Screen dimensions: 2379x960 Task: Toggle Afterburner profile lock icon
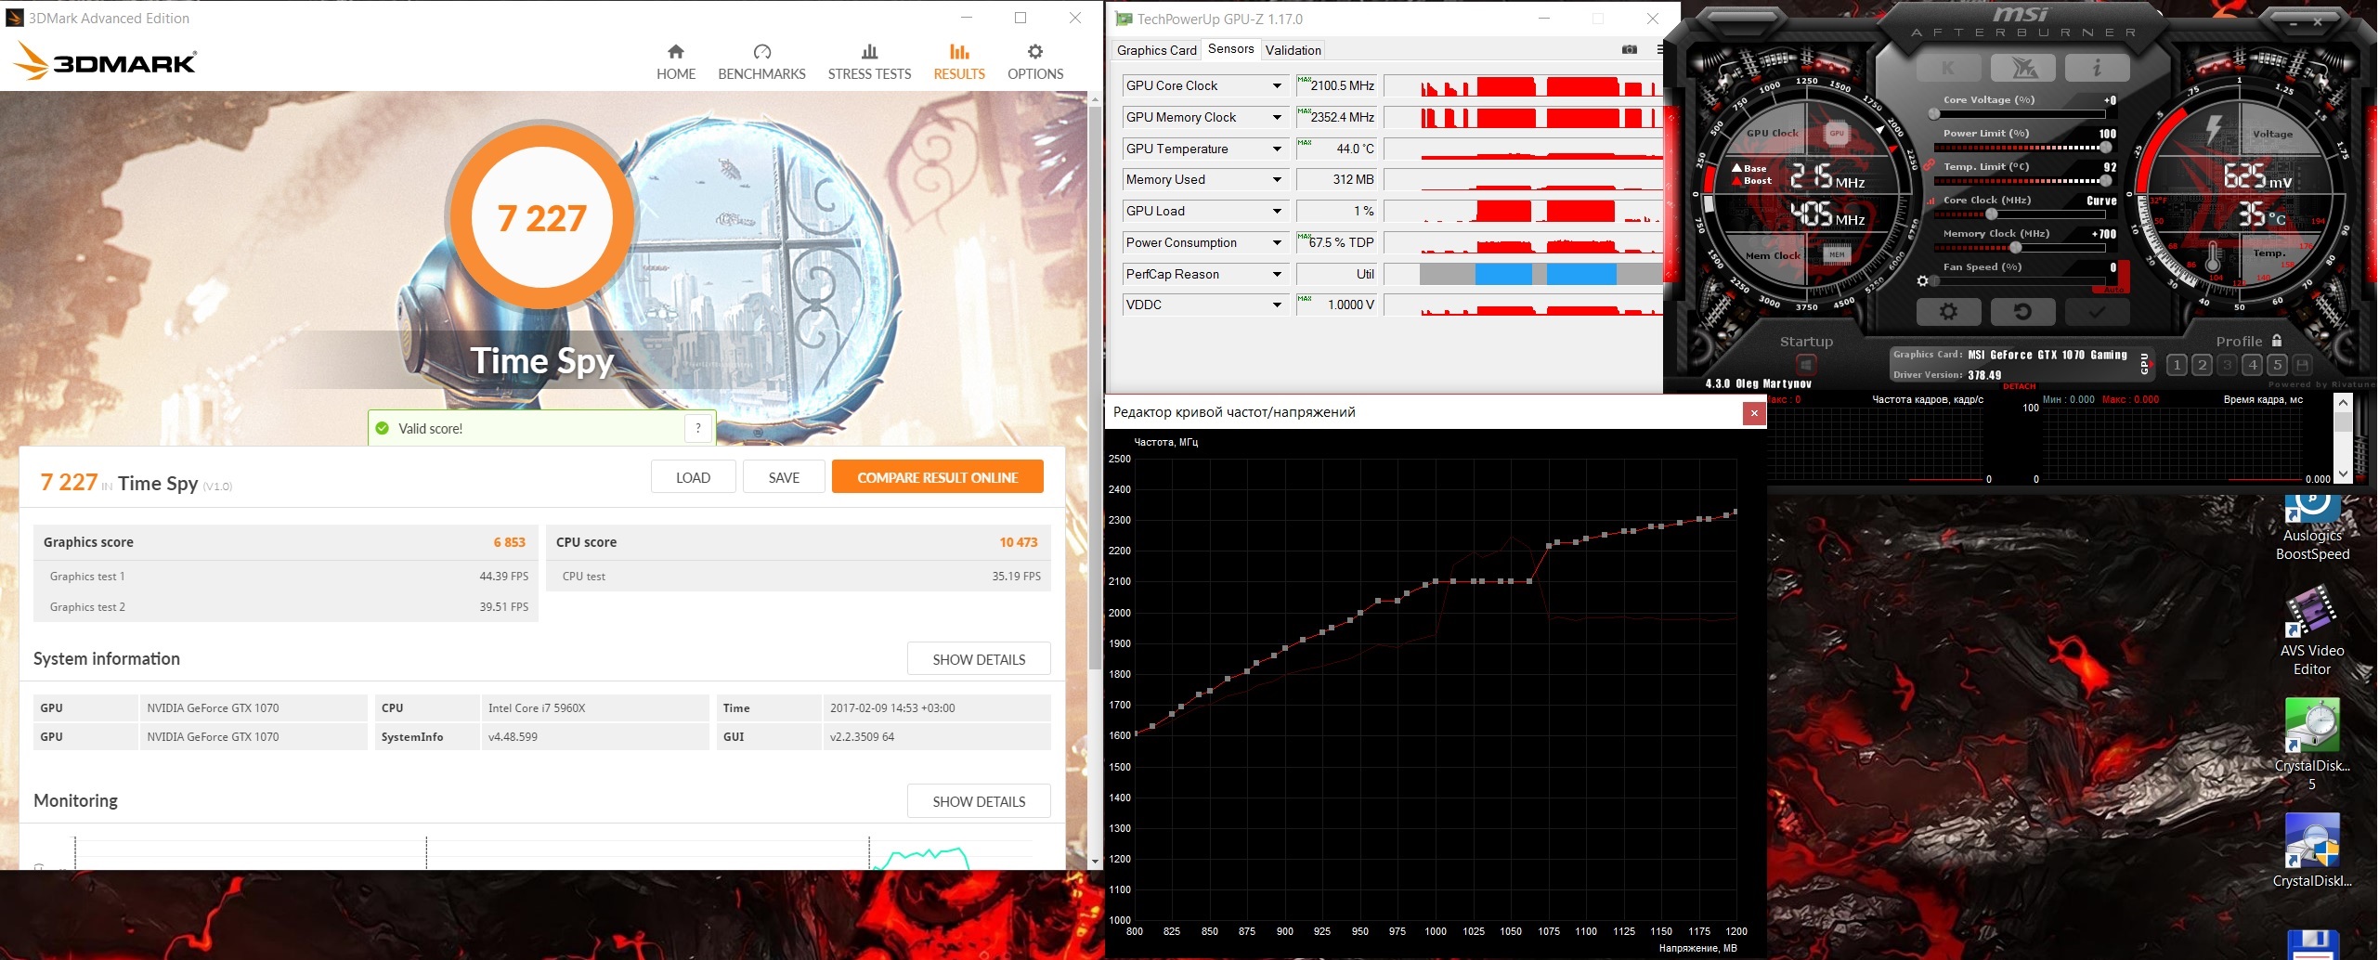[2277, 341]
